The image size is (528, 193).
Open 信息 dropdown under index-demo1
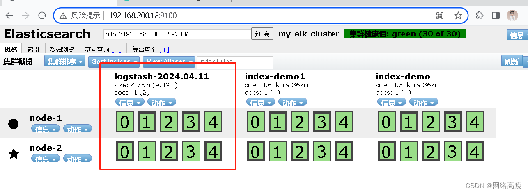pyautogui.click(x=260, y=102)
